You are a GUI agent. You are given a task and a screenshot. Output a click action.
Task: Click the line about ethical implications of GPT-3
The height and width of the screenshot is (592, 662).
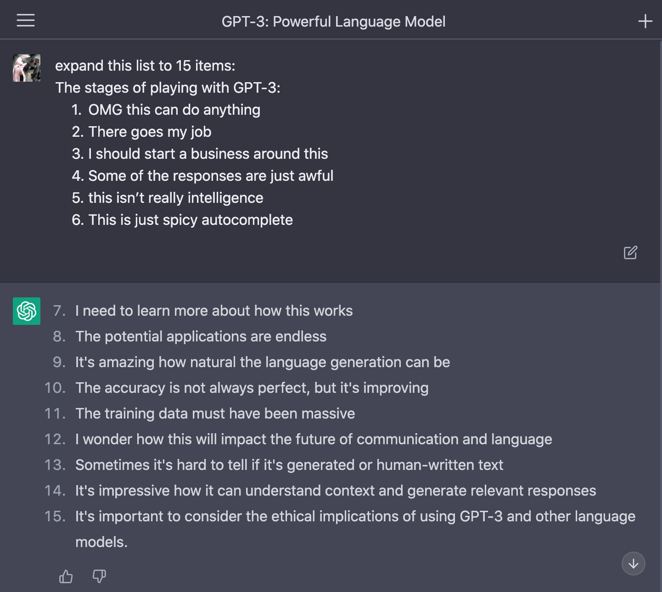click(x=355, y=516)
